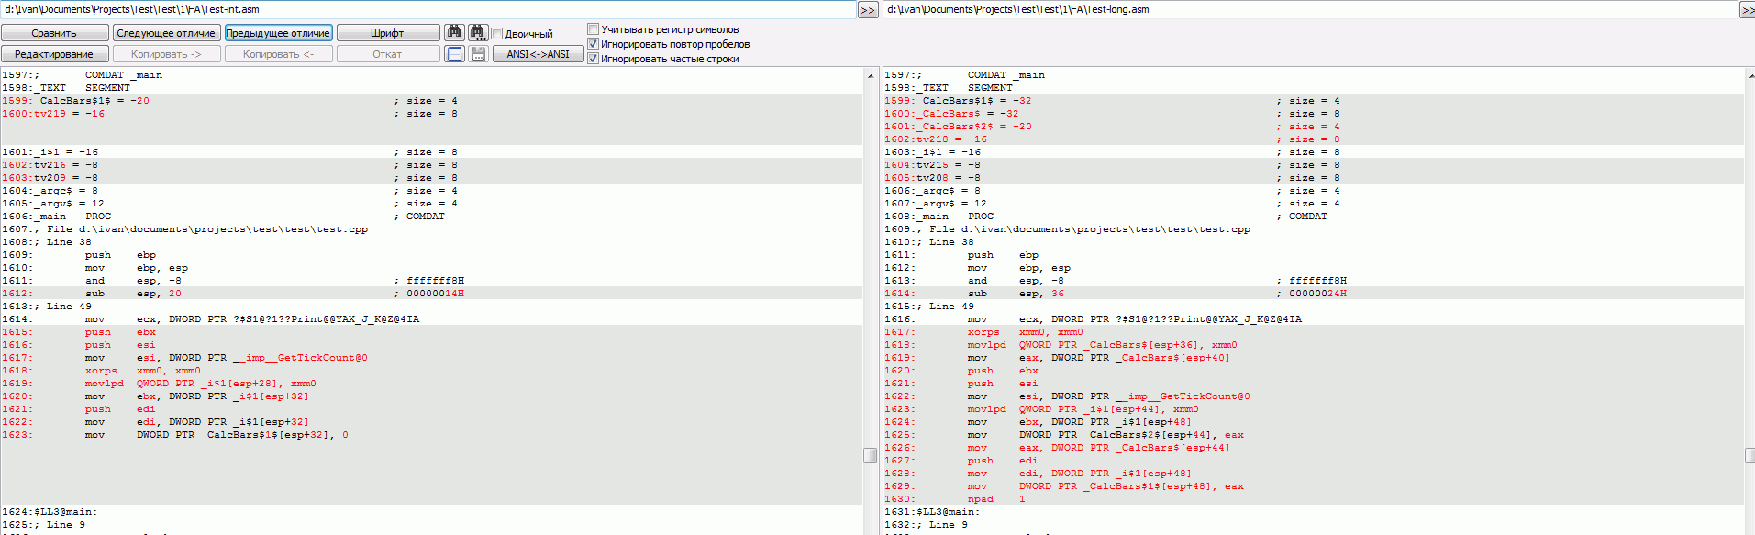Image resolution: width=1755 pixels, height=535 pixels.
Task: Enable the Двоичный checkbox
Action: [x=497, y=34]
